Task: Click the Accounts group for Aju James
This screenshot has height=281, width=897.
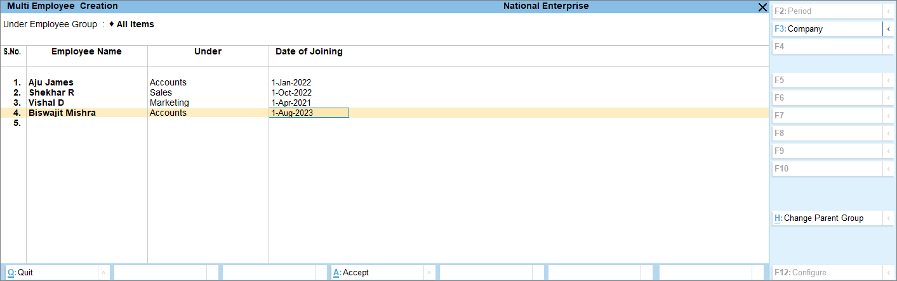Action: [168, 82]
